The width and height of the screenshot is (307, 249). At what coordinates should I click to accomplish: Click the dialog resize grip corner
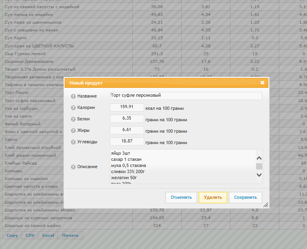pos(266,205)
